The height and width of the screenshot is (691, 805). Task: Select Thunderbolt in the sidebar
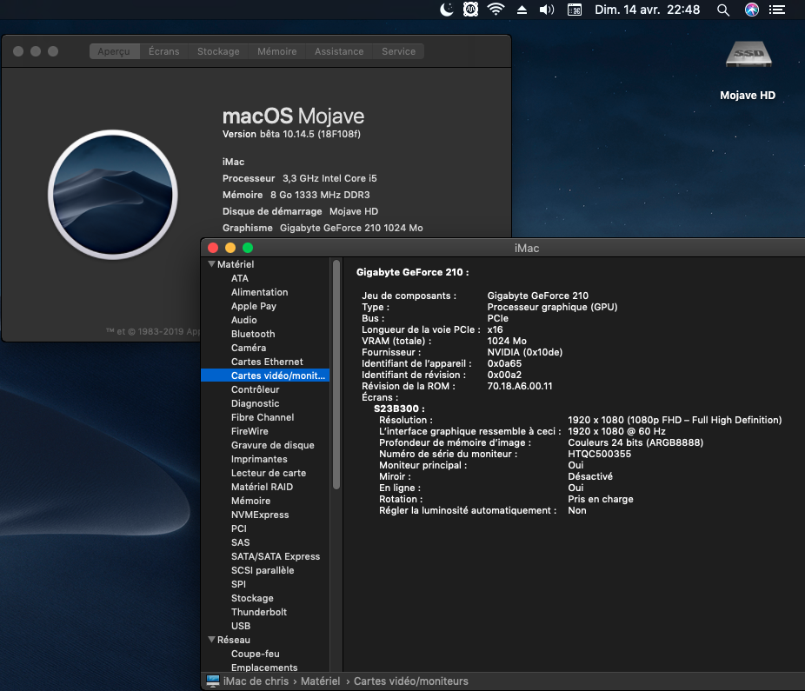pyautogui.click(x=259, y=612)
